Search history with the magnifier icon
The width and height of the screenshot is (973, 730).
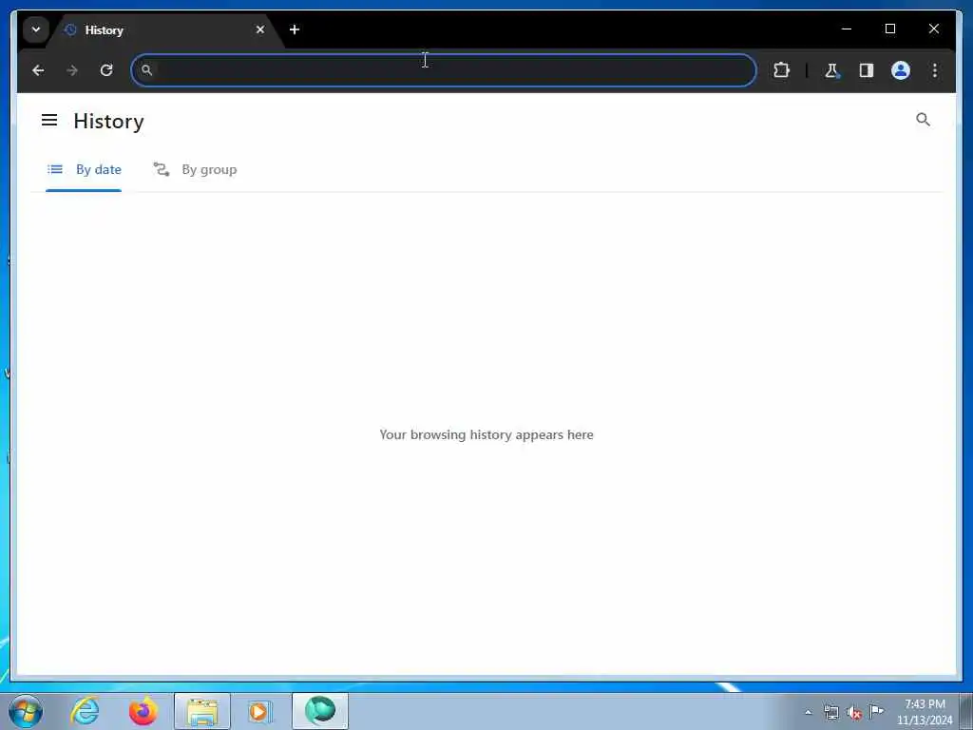923,119
